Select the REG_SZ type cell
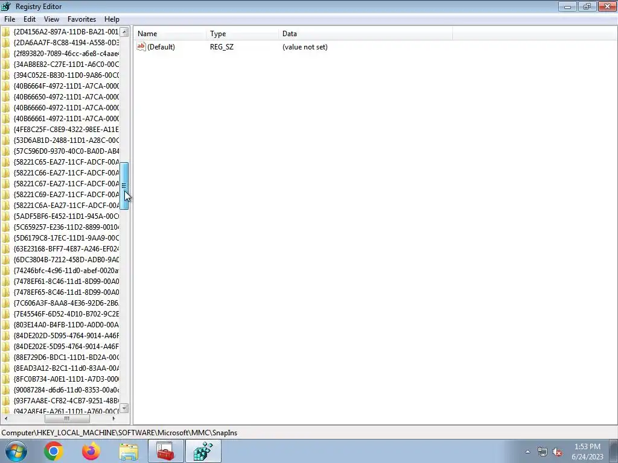618x463 pixels. 221,47
